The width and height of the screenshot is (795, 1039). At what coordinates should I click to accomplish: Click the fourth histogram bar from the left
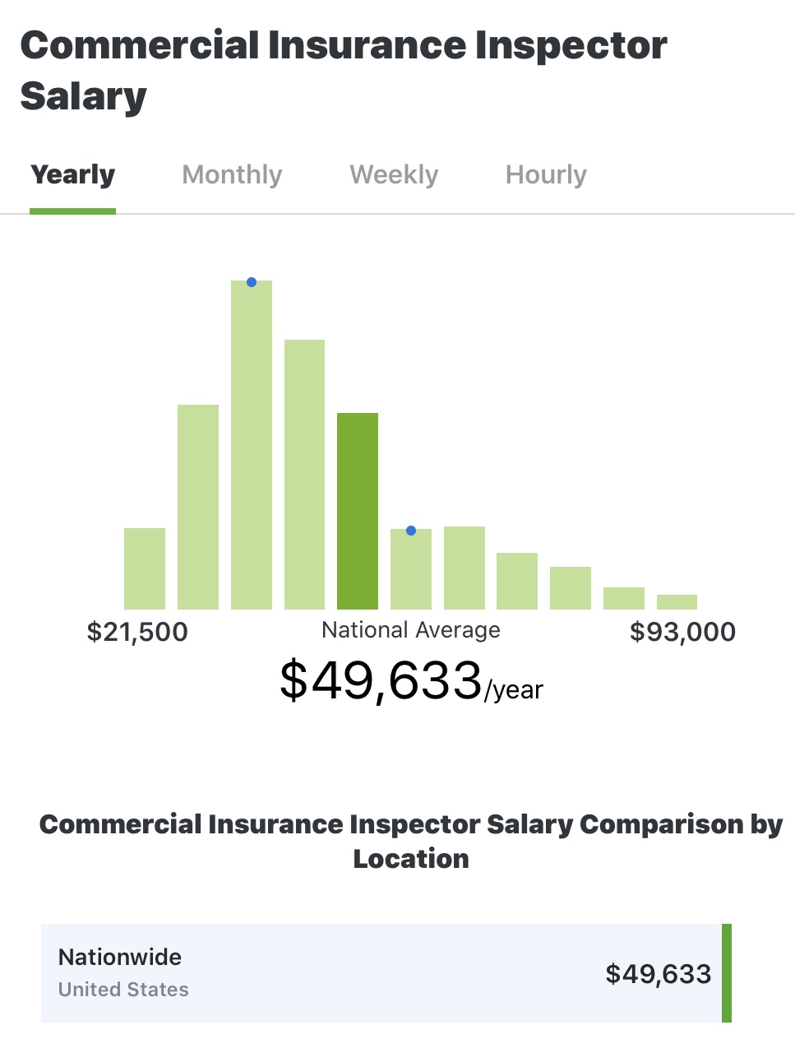point(304,474)
